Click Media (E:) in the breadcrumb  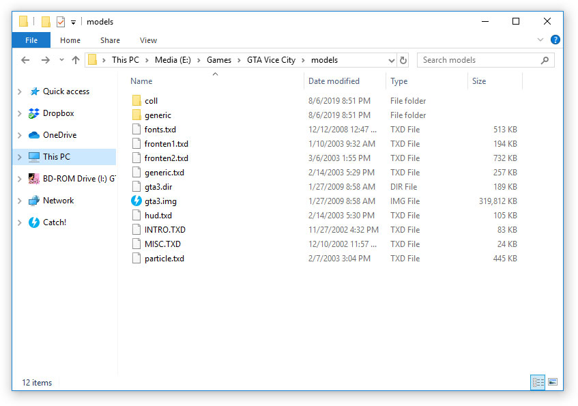pyautogui.click(x=173, y=60)
